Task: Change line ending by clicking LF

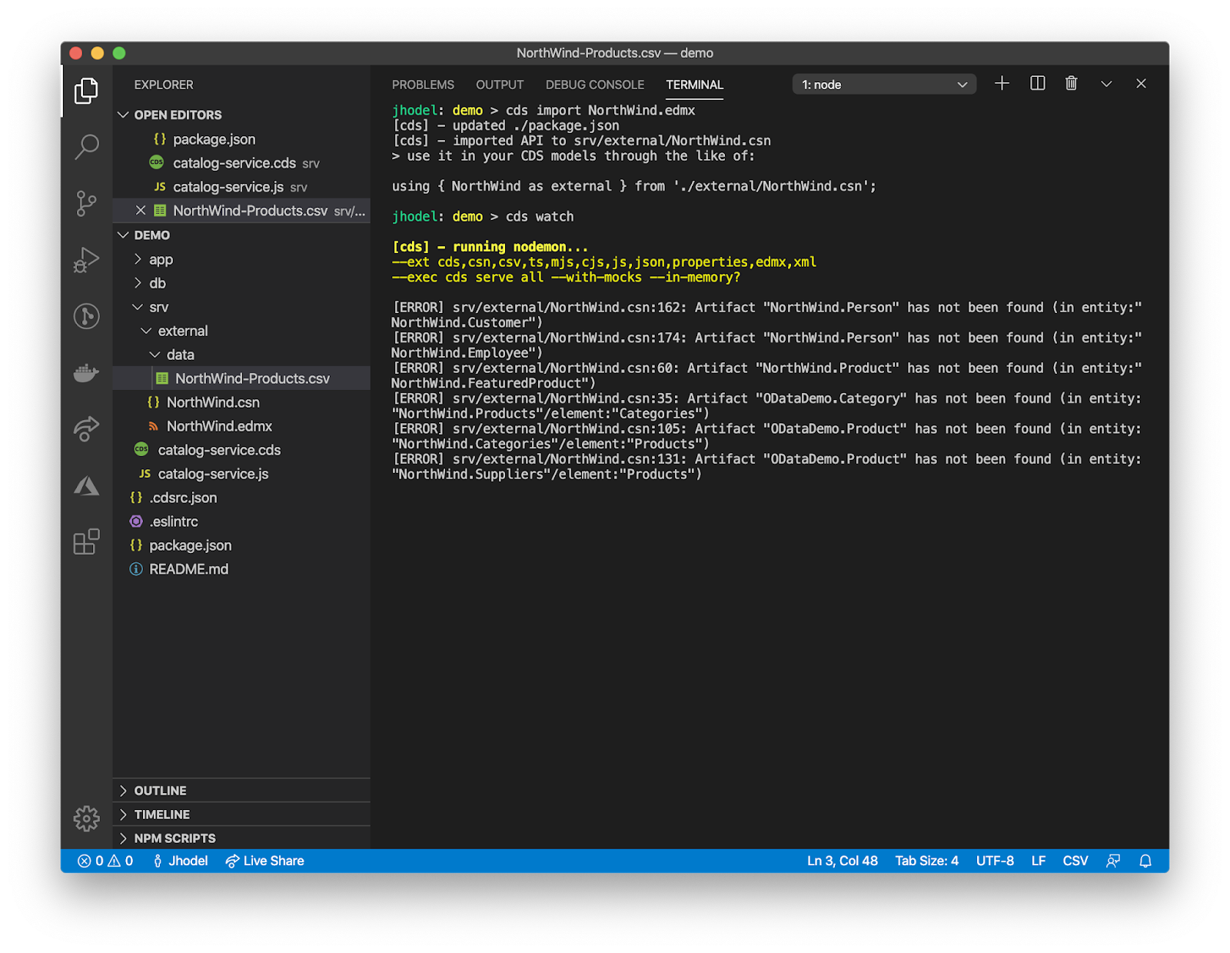Action: 1038,861
